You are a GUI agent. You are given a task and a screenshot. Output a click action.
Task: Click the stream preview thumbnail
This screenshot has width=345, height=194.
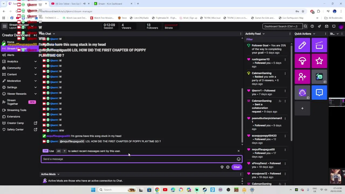point(337,102)
